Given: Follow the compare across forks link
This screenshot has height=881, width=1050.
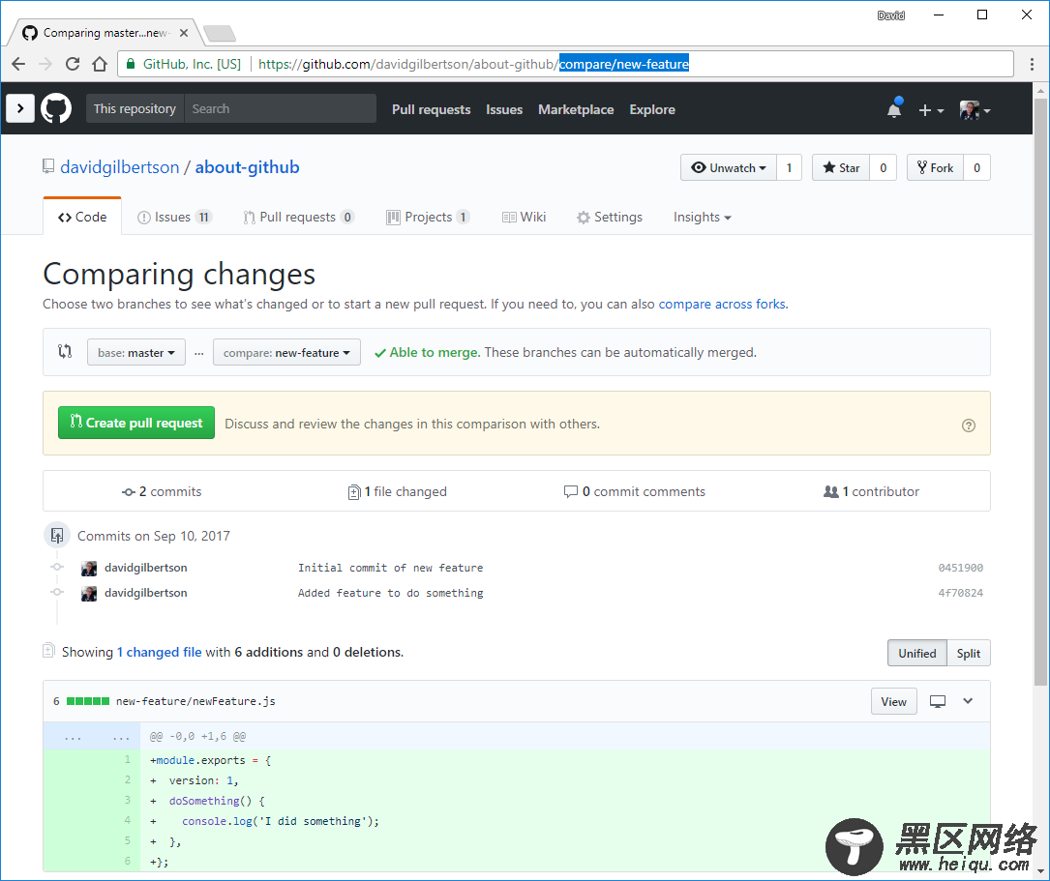Looking at the screenshot, I should (722, 305).
